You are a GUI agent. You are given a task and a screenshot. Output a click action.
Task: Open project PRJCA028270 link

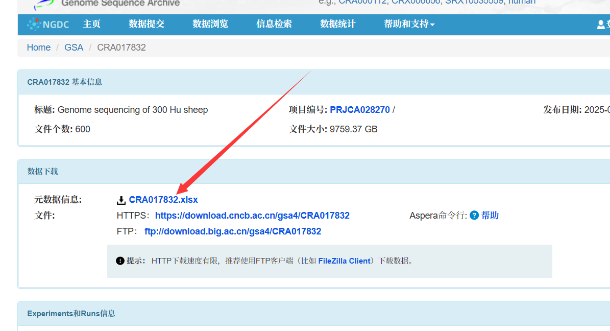point(360,110)
